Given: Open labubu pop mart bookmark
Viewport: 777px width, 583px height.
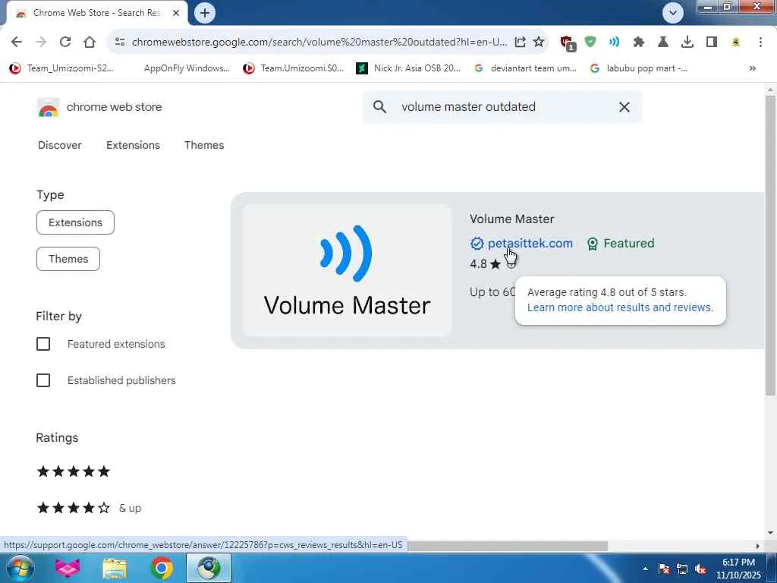Looking at the screenshot, I should [639, 68].
